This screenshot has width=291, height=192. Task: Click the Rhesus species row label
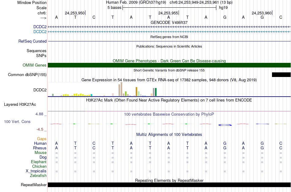coord(40,148)
